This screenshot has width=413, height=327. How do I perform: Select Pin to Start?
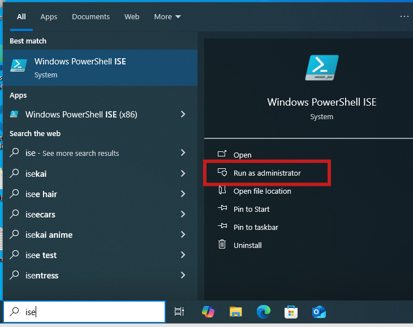click(251, 209)
